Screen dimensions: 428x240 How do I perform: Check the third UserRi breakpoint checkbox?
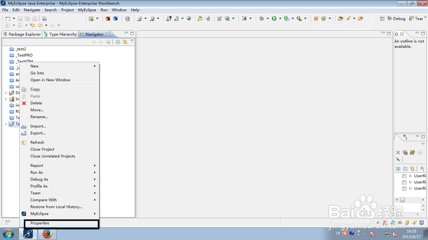pyautogui.click(x=404, y=188)
